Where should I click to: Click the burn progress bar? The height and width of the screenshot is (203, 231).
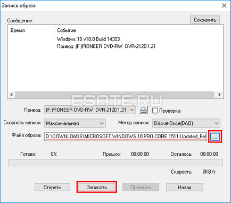coord(115,163)
